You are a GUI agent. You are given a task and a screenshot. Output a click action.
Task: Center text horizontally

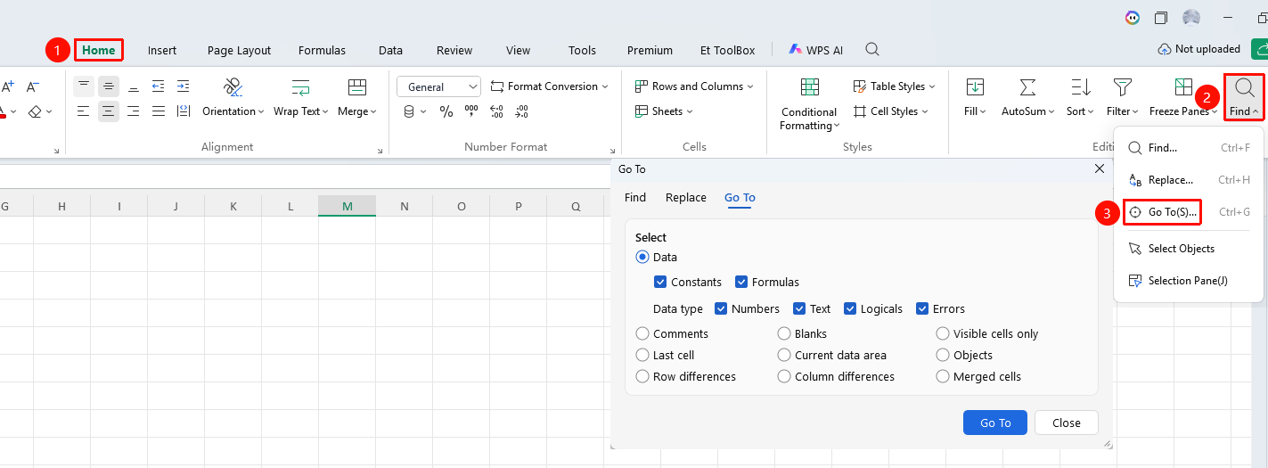pyautogui.click(x=109, y=111)
